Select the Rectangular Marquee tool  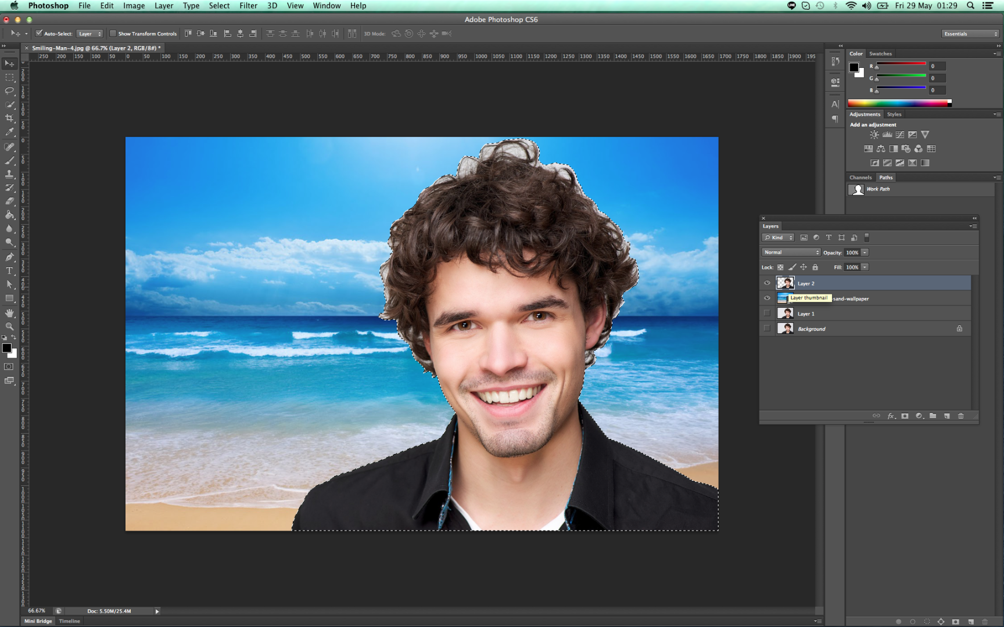[9, 77]
